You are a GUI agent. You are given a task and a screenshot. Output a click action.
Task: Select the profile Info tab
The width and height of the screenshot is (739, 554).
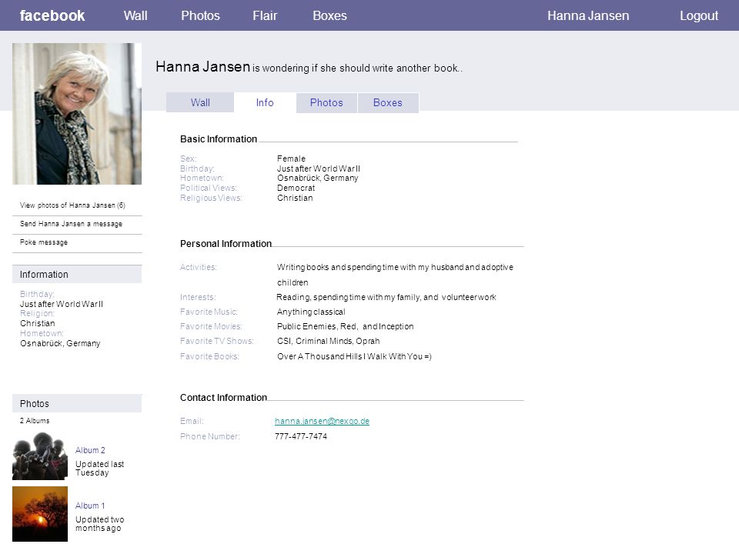265,102
